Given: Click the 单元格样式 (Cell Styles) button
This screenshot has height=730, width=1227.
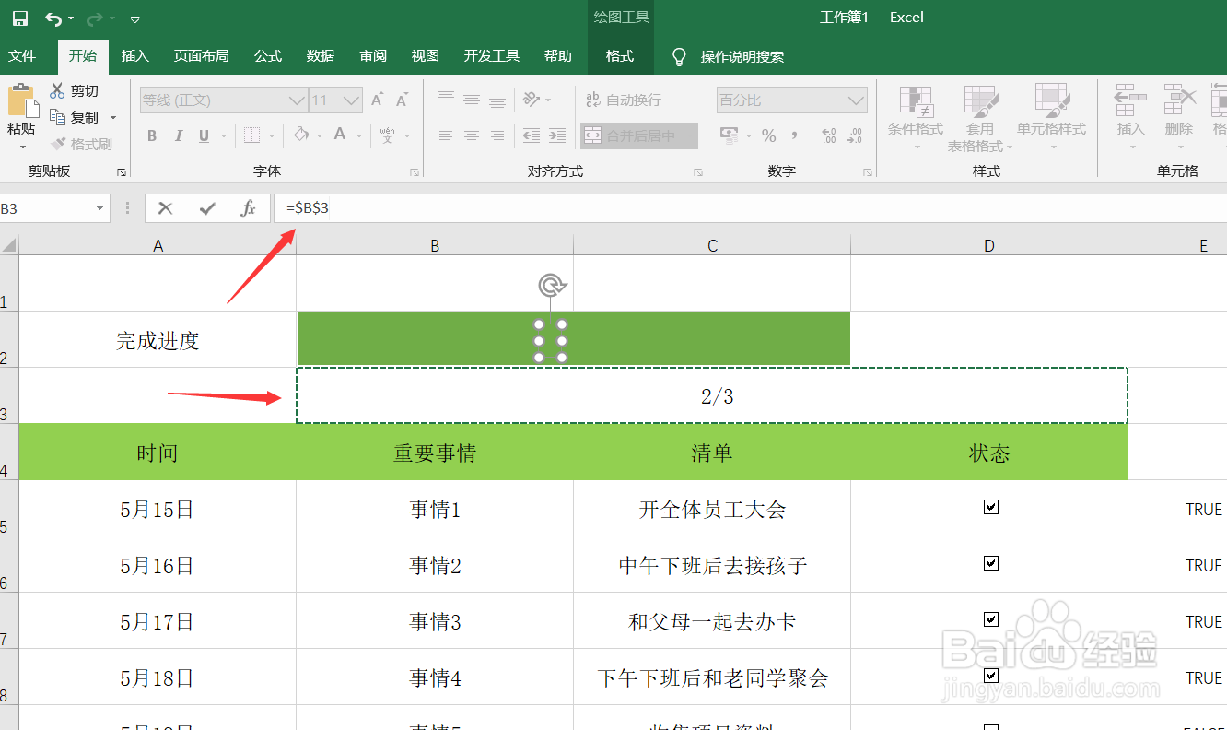Looking at the screenshot, I should click(1052, 120).
